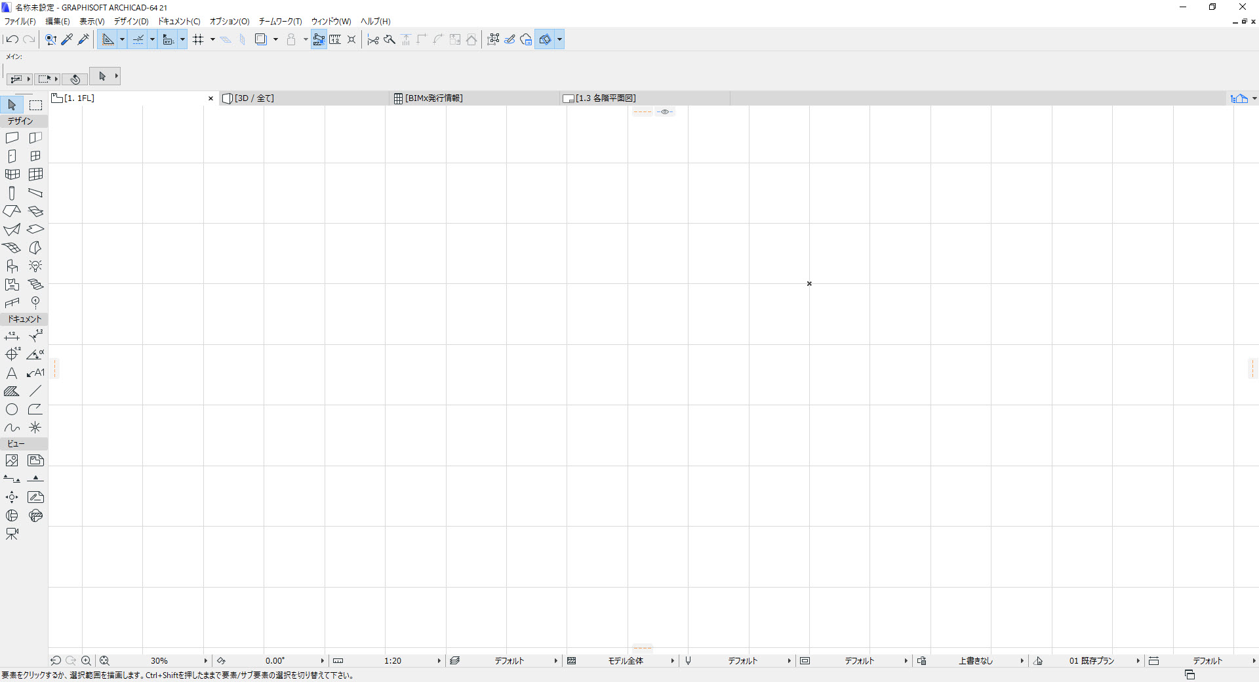Select the Mesh tool
This screenshot has height=682, width=1259.
click(x=12, y=248)
